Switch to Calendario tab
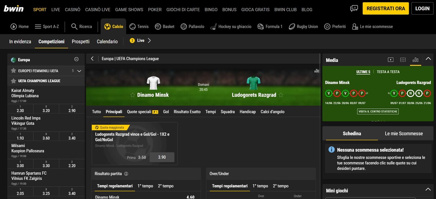Viewport: 436px width, 199px height. click(107, 42)
